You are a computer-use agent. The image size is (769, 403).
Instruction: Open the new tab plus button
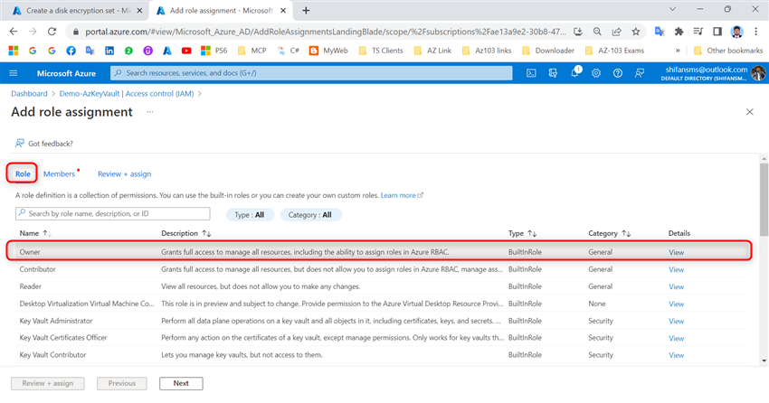coord(306,10)
